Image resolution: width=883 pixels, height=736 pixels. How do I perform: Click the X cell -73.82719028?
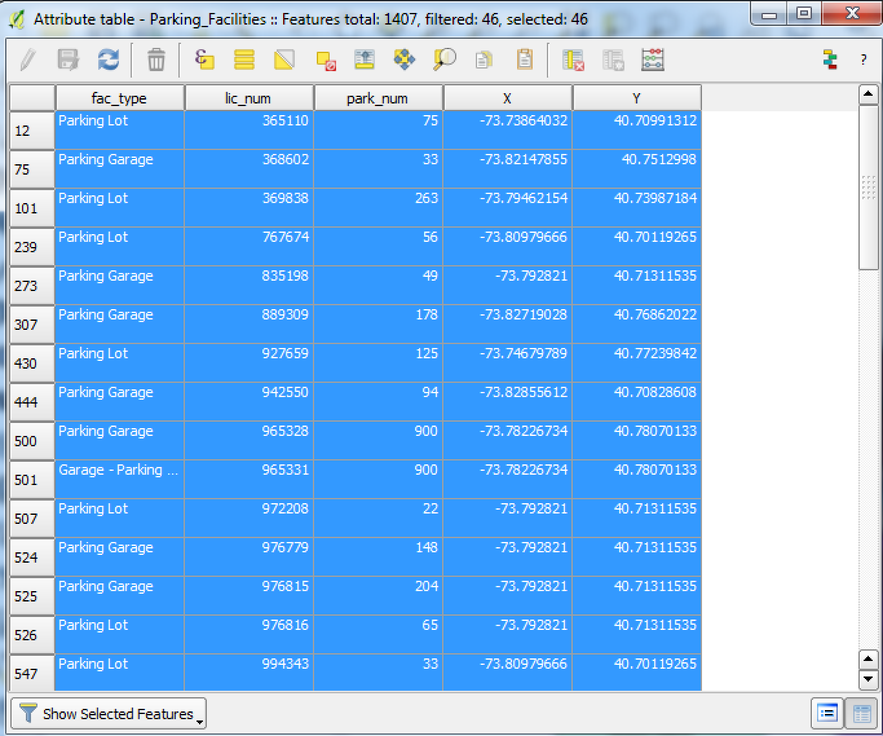[x=507, y=324]
